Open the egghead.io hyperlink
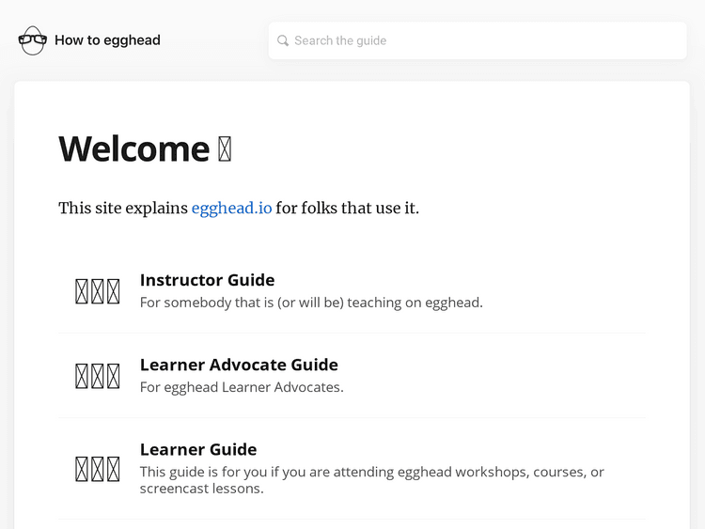Screen dimensions: 705x529 (231, 208)
